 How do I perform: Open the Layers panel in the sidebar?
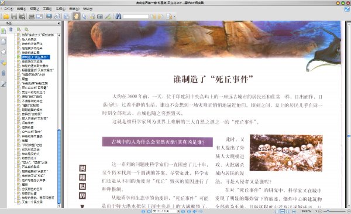4,52
